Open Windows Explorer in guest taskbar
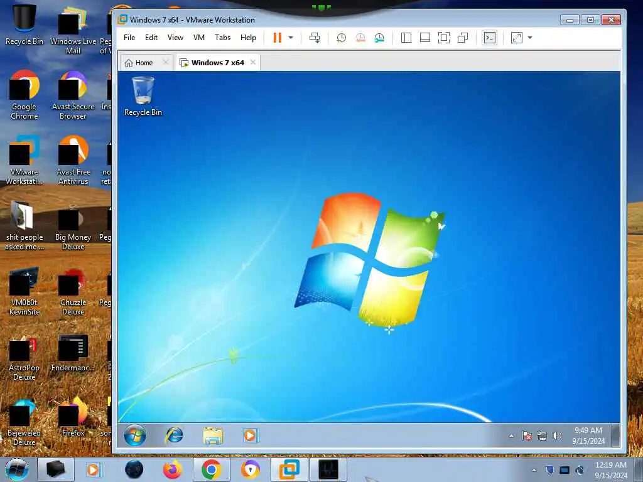Image resolution: width=643 pixels, height=482 pixels. 212,436
